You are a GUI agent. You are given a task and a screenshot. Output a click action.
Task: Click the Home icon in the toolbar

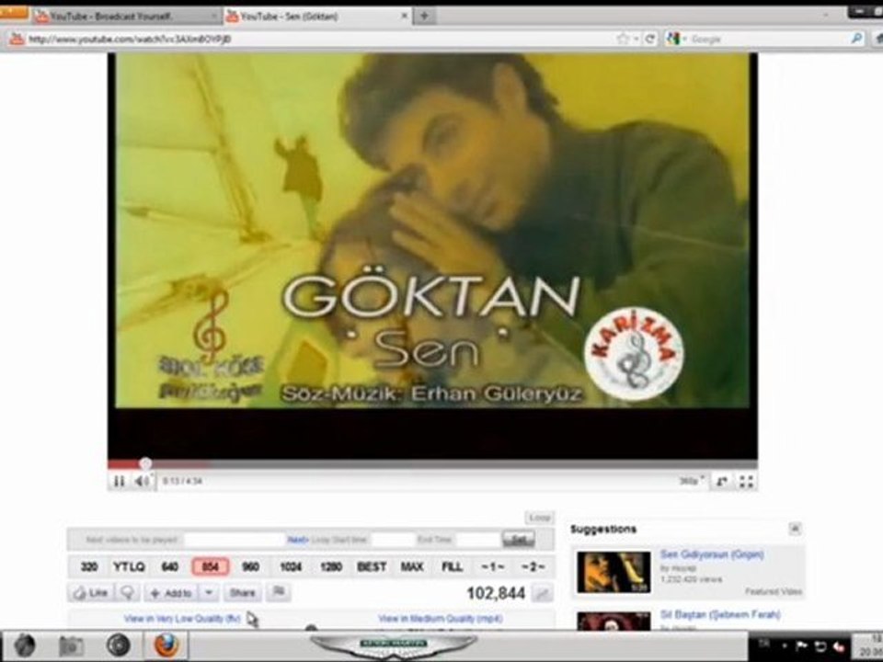tap(877, 39)
